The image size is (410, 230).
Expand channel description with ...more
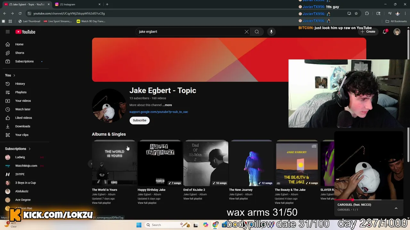(167, 105)
